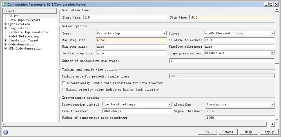This screenshot has height=137, width=281.
Task: Select Optimization category label
Action: point(19,24)
